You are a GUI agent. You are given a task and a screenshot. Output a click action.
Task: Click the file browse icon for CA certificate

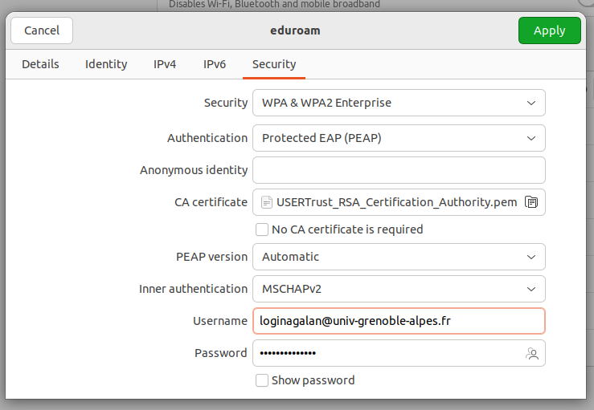click(531, 202)
